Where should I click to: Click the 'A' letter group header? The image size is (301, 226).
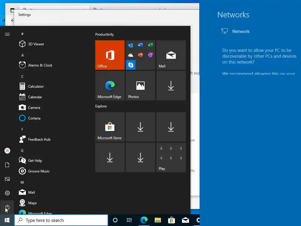coord(22,55)
